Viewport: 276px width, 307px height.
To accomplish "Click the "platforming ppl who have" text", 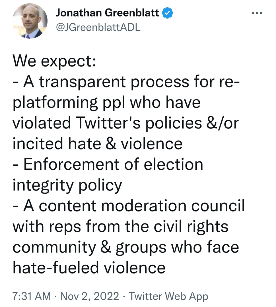I will click(106, 103).
